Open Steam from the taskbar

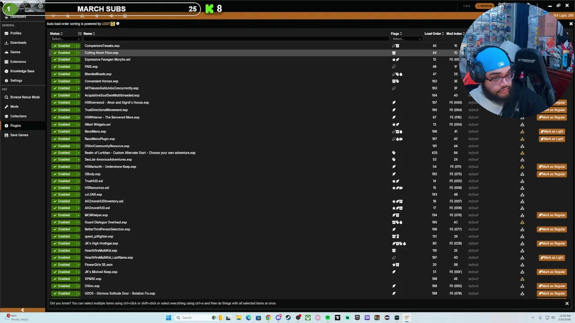coord(288,318)
